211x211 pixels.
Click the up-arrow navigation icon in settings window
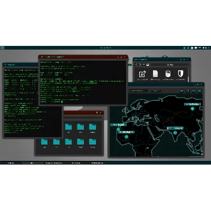144,64
